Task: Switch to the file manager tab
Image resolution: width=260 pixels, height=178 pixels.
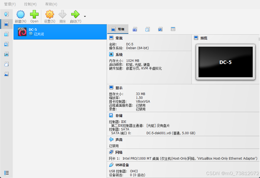Action: point(173,29)
